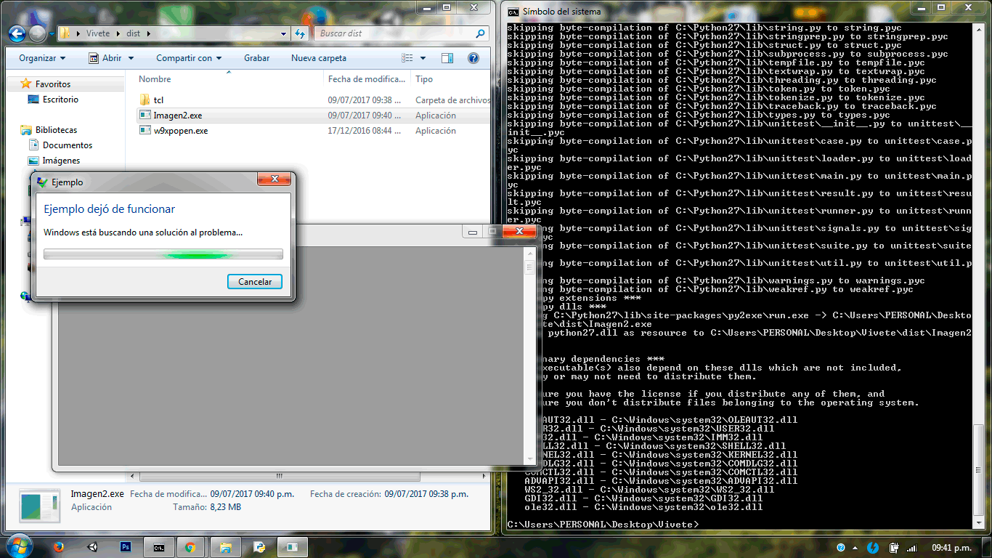Click the Favoritos star icon
This screenshot has width=992, height=558.
pyautogui.click(x=26, y=84)
